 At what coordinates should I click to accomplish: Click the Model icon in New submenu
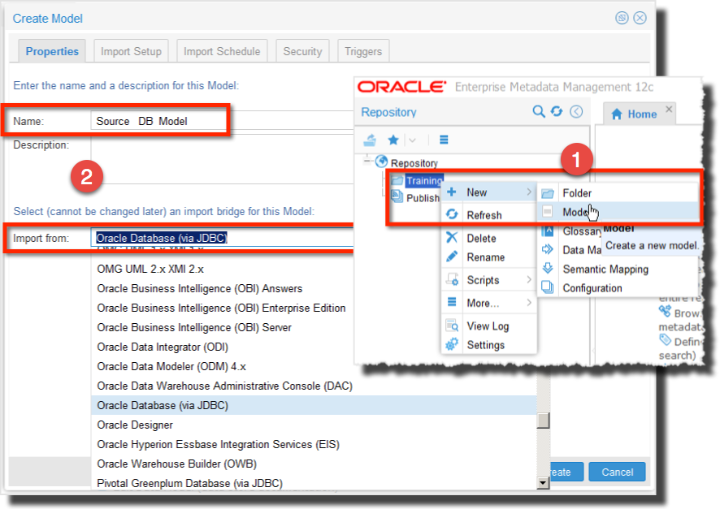click(x=548, y=211)
